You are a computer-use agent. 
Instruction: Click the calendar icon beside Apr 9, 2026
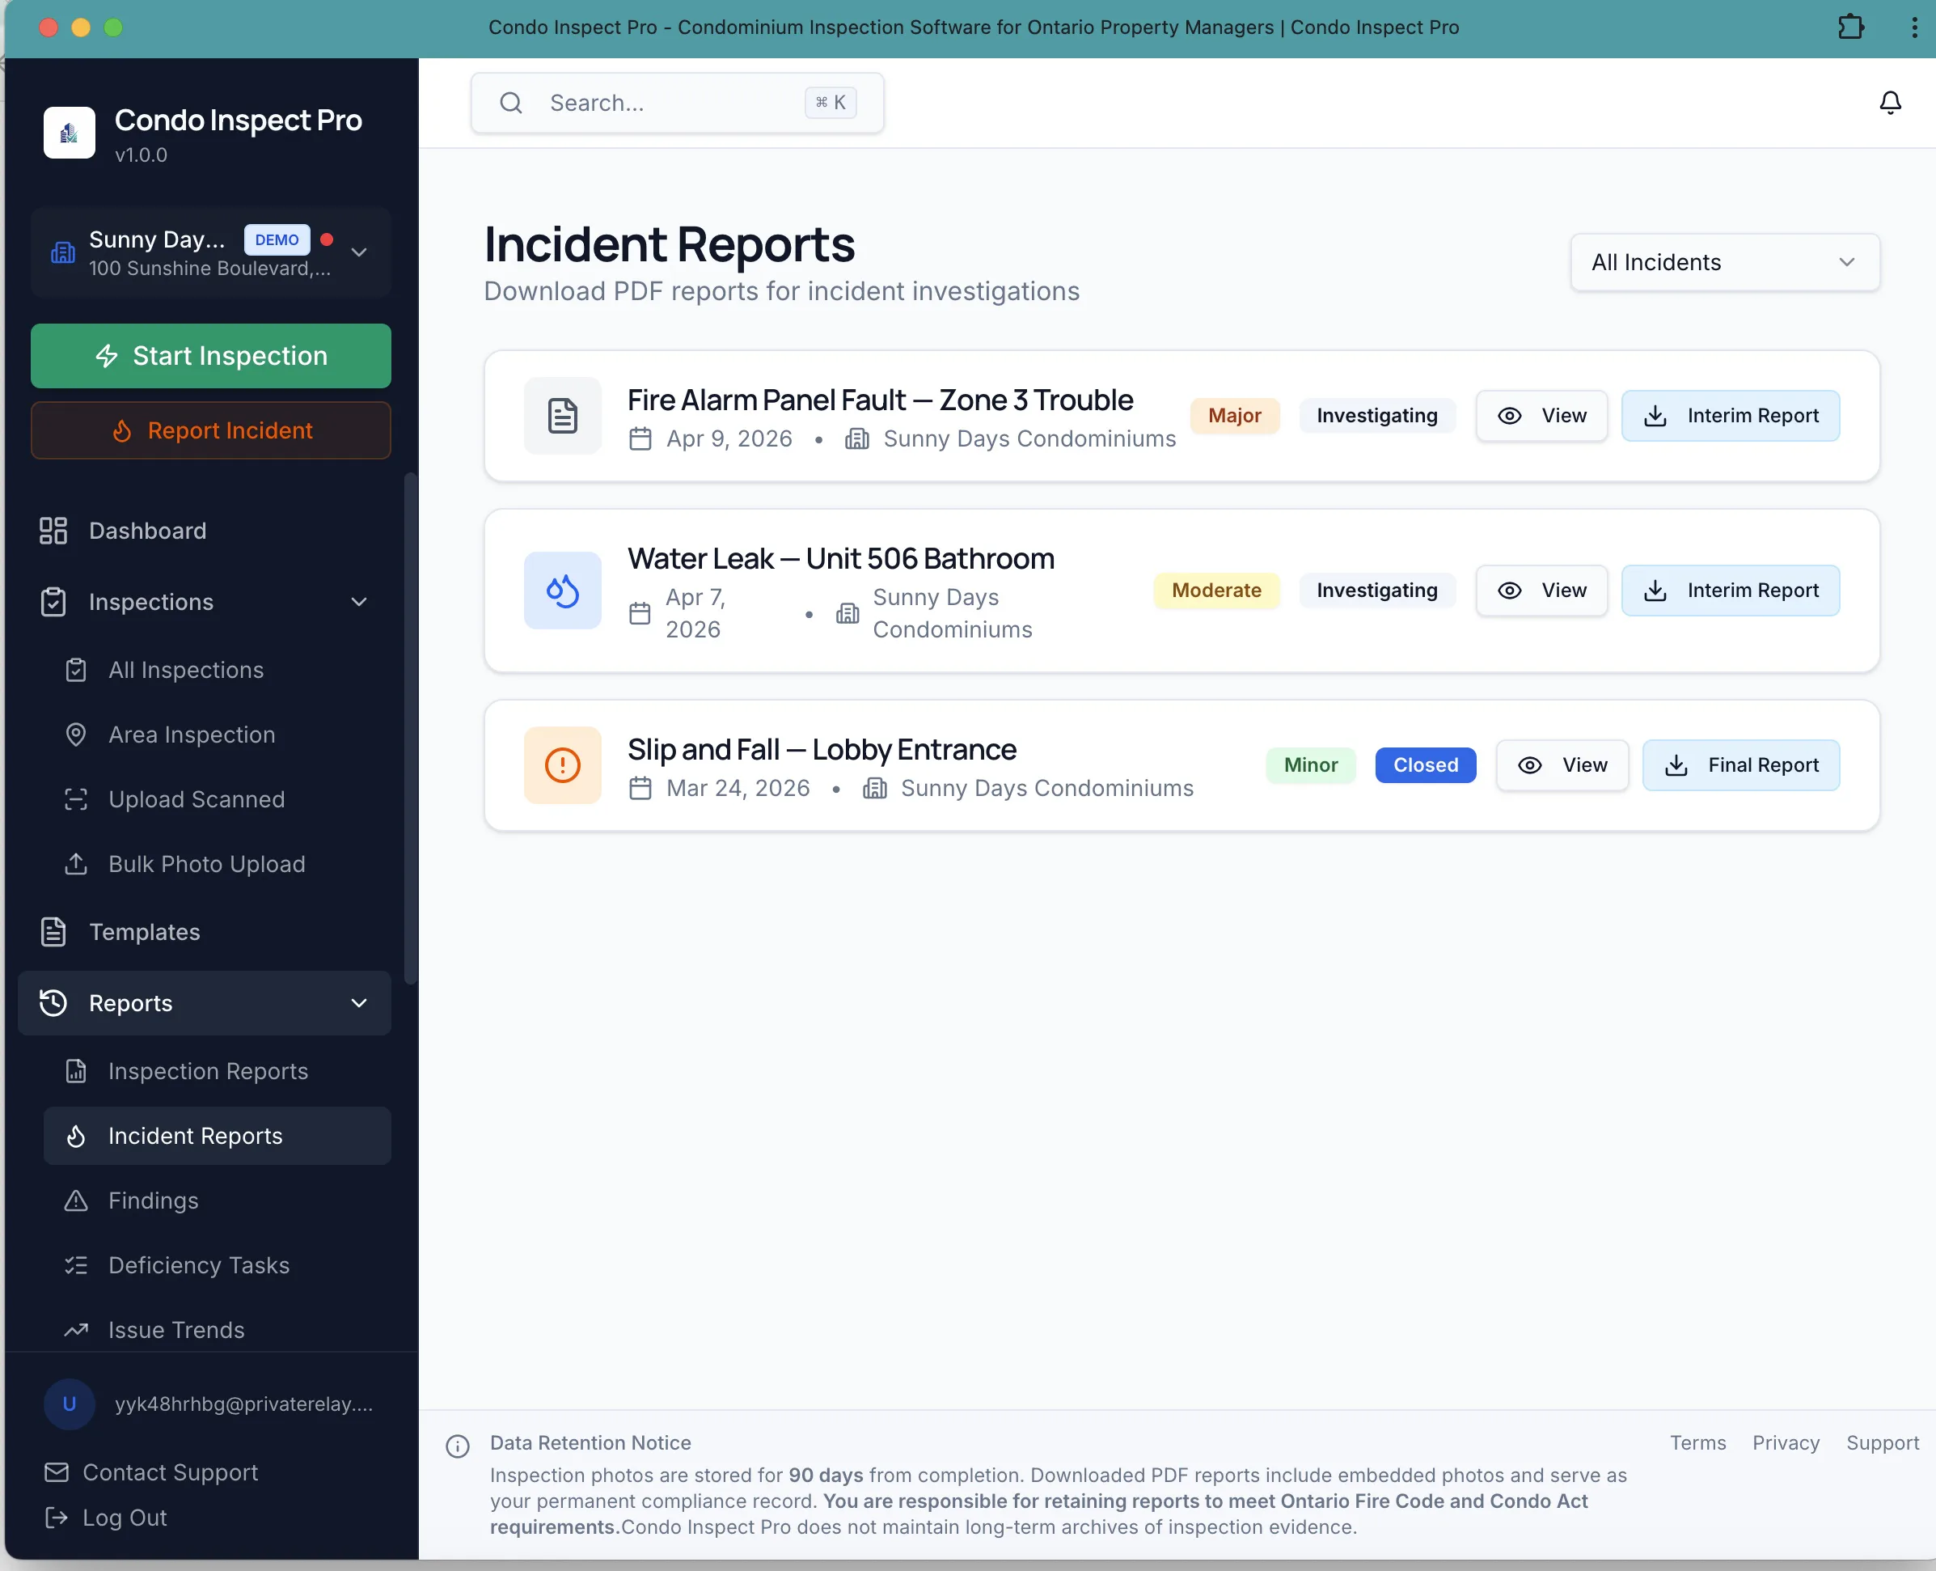[x=640, y=439]
